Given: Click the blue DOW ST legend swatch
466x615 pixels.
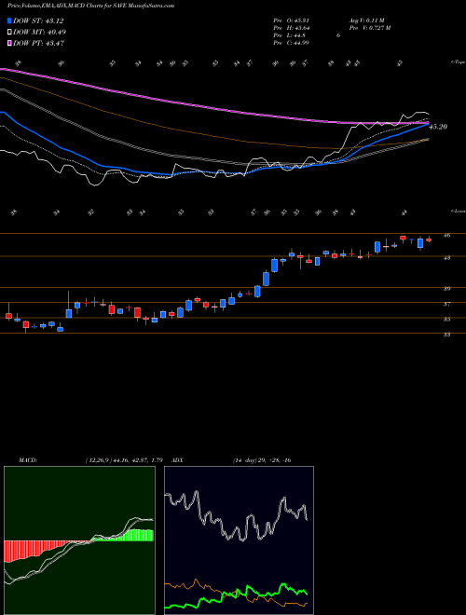Looking at the screenshot, I should click(x=10, y=20).
